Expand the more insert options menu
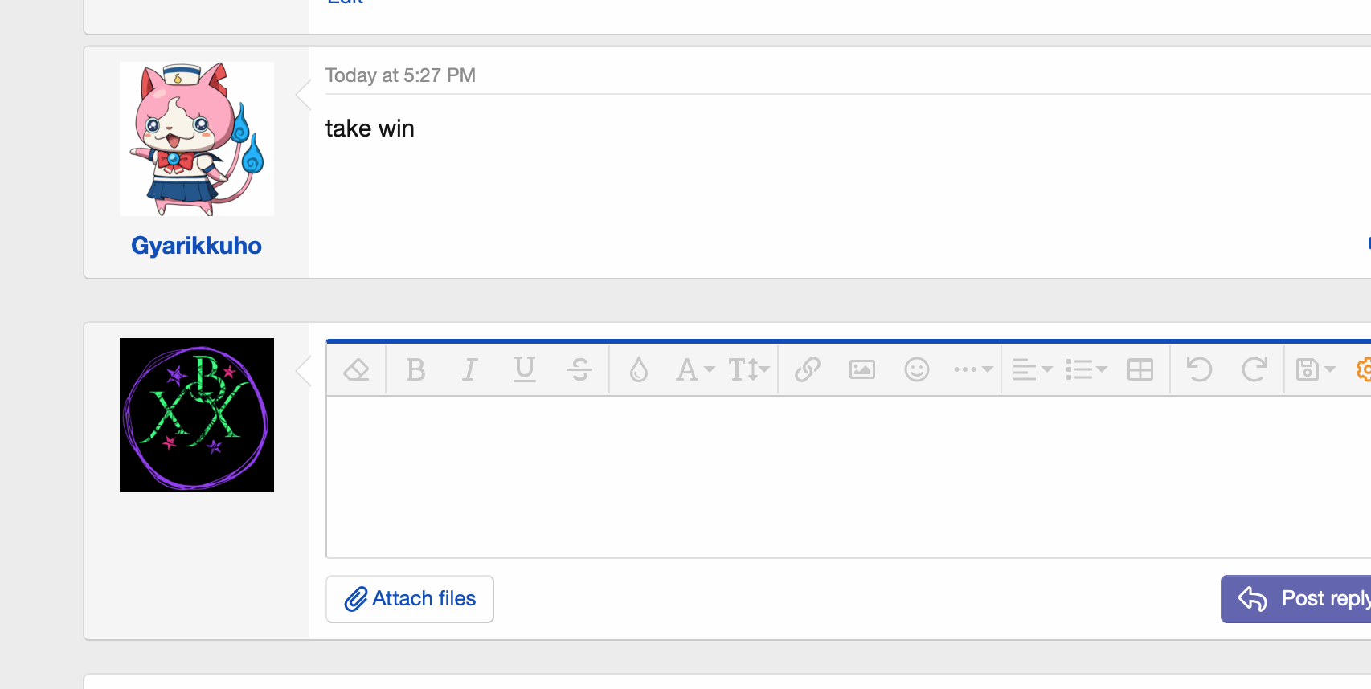 972,370
